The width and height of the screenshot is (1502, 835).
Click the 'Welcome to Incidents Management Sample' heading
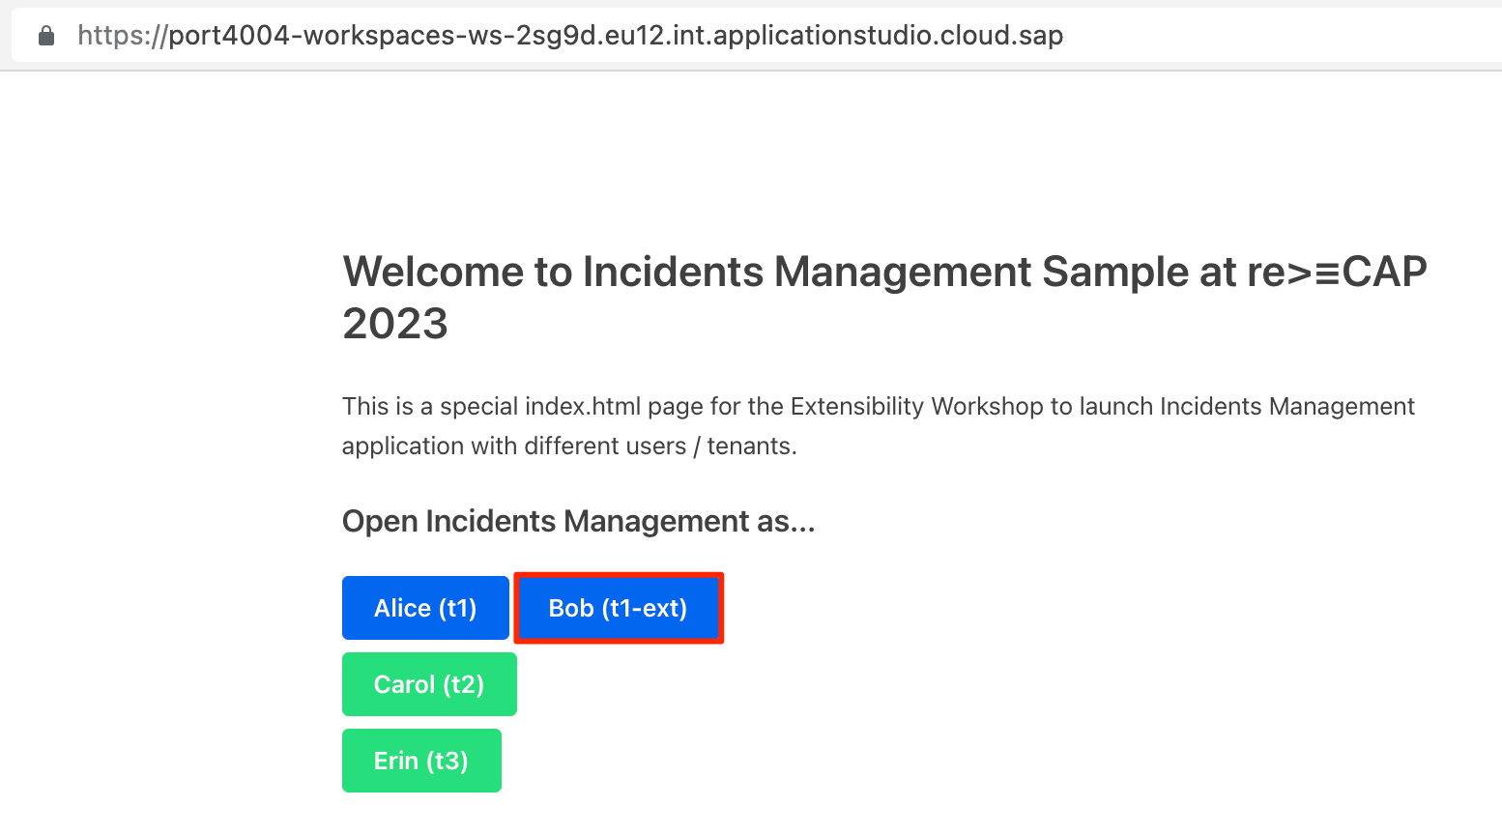coord(884,297)
